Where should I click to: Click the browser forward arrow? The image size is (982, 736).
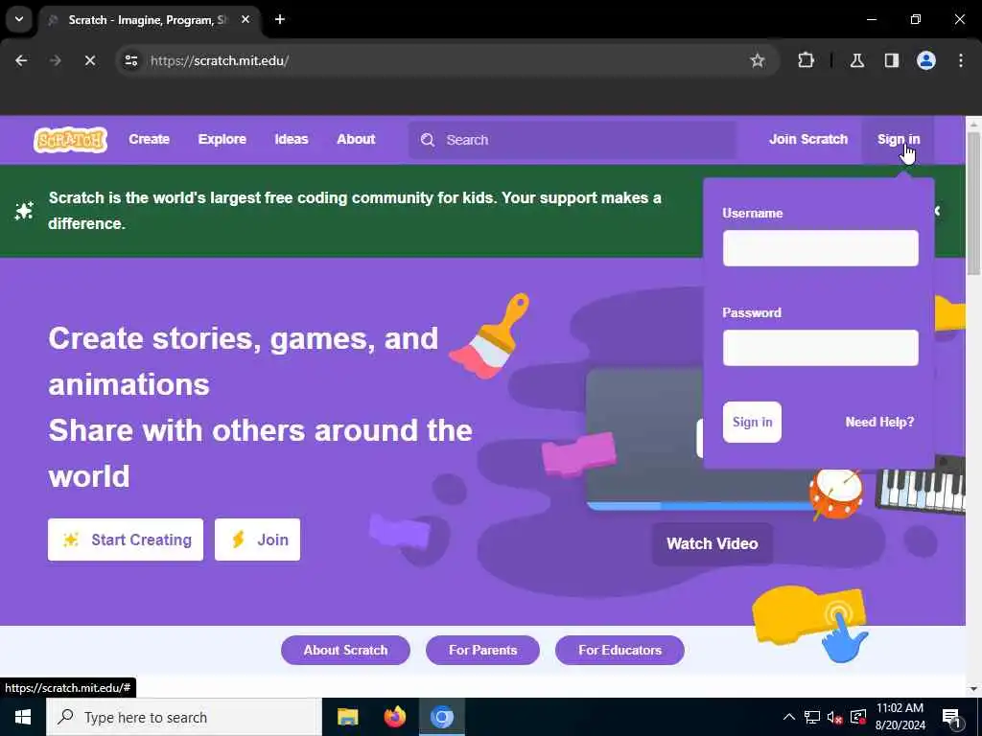pyautogui.click(x=55, y=60)
